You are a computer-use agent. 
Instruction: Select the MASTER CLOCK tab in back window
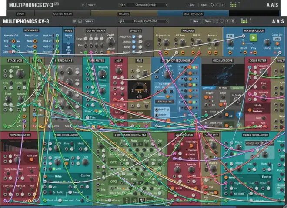click(x=193, y=14)
